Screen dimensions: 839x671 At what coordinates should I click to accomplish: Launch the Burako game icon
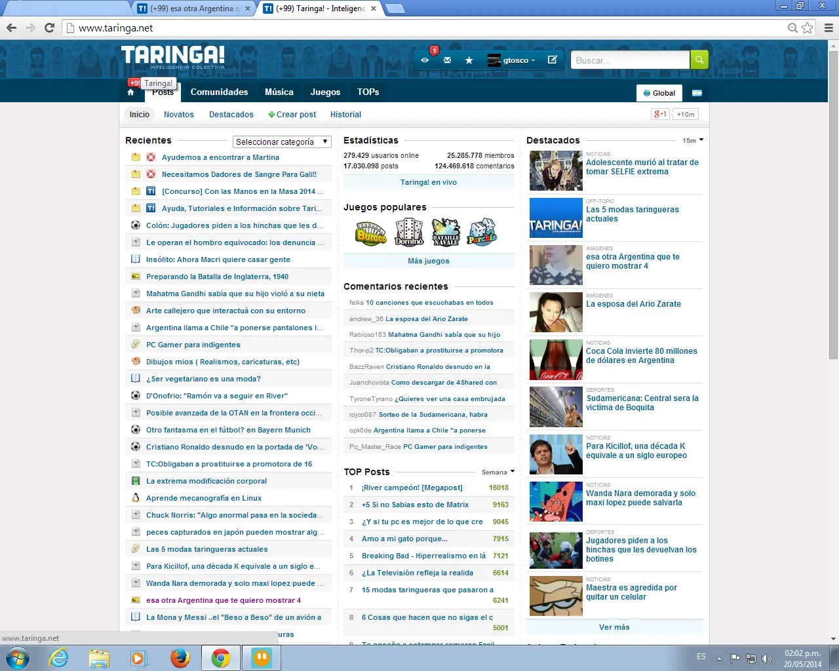371,233
